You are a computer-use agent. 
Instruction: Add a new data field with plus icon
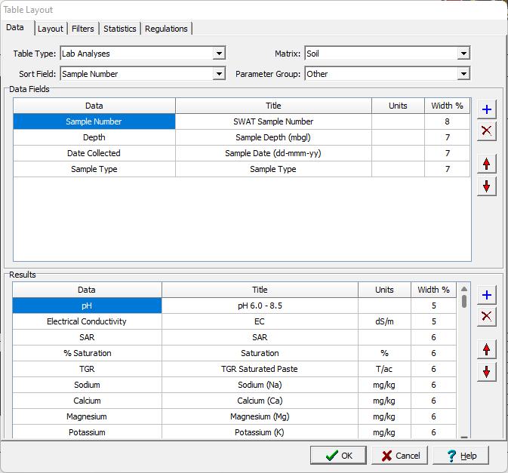tap(487, 109)
